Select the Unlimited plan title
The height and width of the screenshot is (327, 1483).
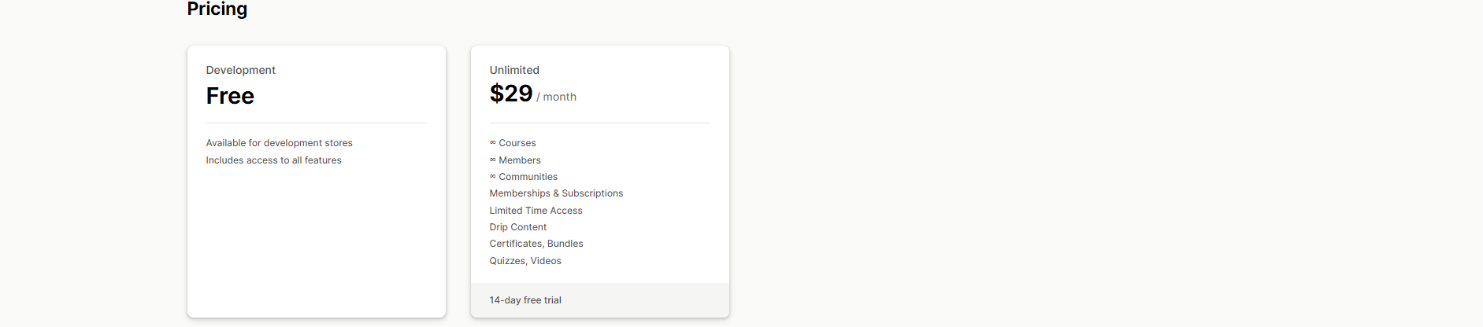(x=514, y=70)
